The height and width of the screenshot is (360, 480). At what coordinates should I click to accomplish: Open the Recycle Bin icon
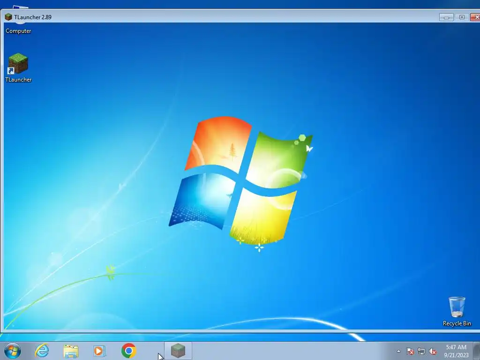457,311
